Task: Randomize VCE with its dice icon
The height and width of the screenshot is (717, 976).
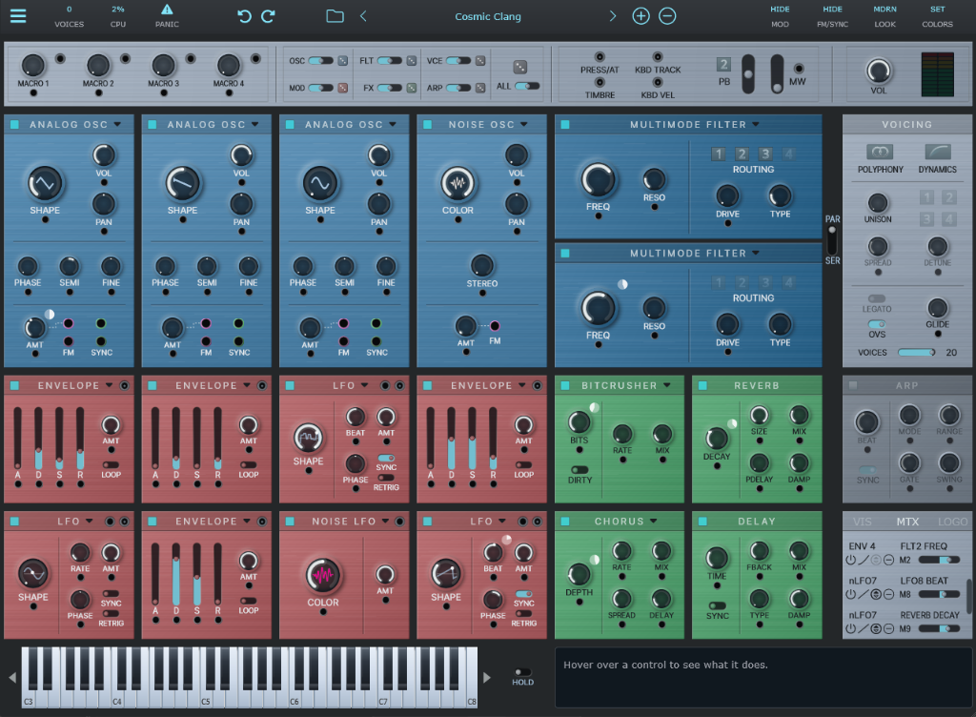Action: coord(480,61)
